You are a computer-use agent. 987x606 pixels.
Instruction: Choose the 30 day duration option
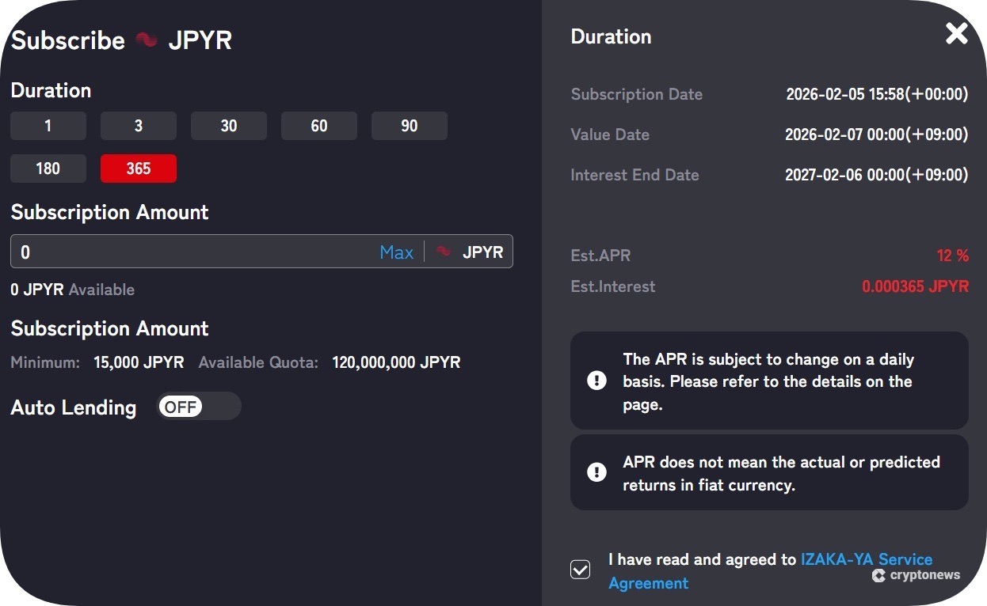[229, 126]
